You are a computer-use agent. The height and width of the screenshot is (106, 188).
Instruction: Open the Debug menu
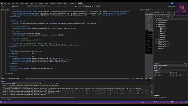[x=32, y=3]
